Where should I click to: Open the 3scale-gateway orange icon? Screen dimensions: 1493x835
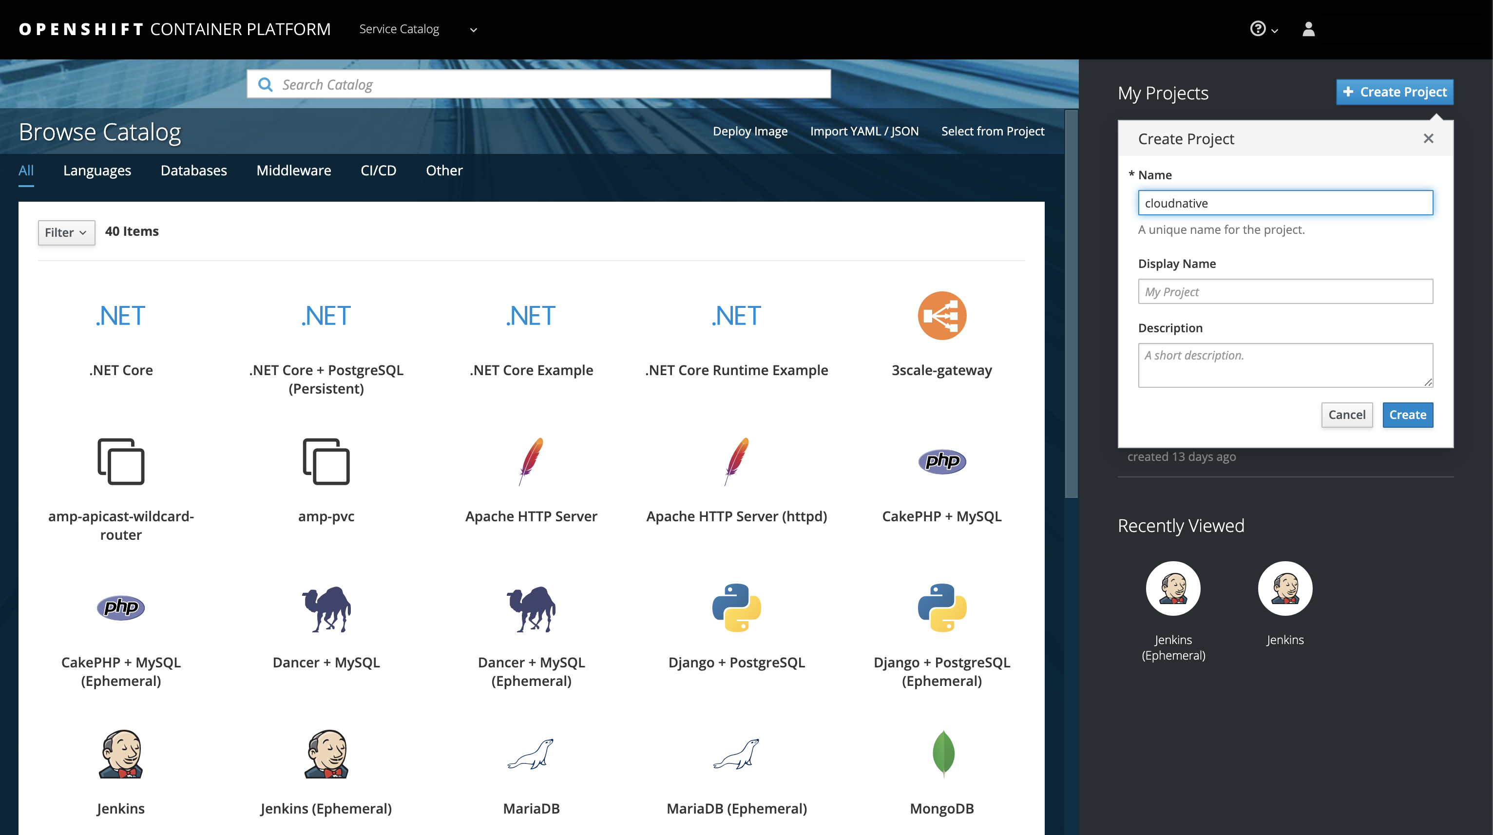pyautogui.click(x=942, y=316)
